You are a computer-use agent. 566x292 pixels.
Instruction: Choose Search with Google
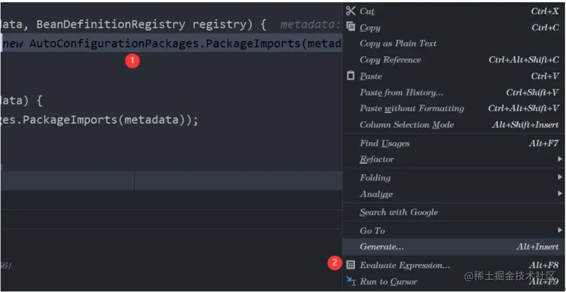coord(399,212)
